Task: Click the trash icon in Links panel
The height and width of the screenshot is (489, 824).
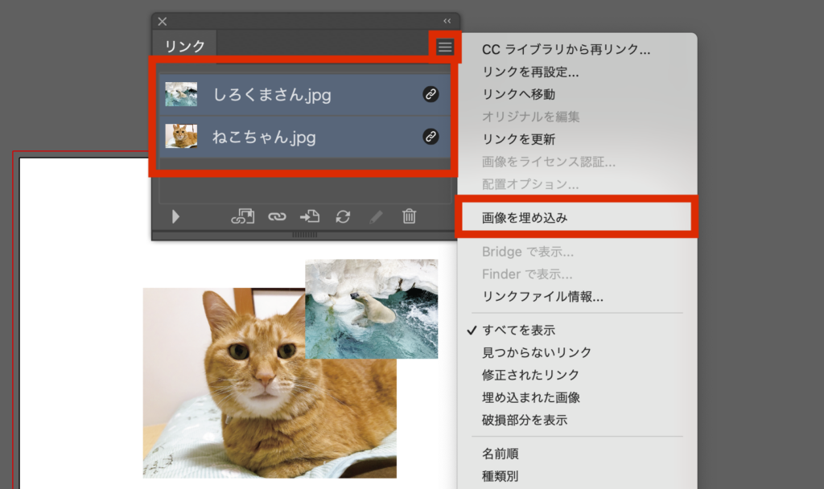Action: pos(409,216)
